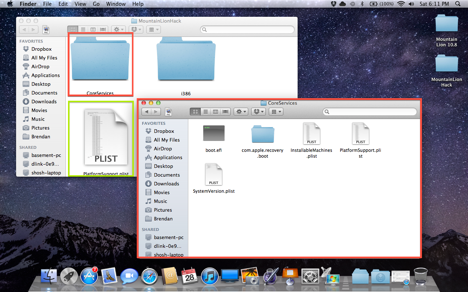Click Wi-Fi status icon in menu bar
This screenshot has width=468, height=292.
click(401, 4)
